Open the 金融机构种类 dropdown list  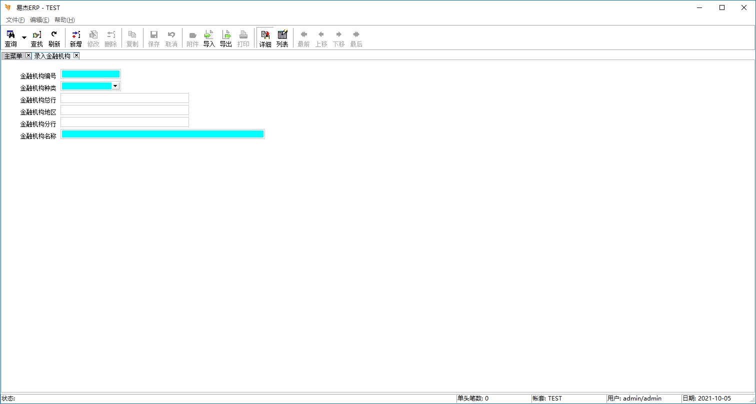click(115, 86)
